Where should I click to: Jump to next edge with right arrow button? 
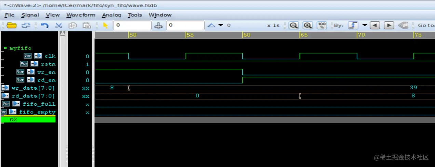[x=389, y=26]
